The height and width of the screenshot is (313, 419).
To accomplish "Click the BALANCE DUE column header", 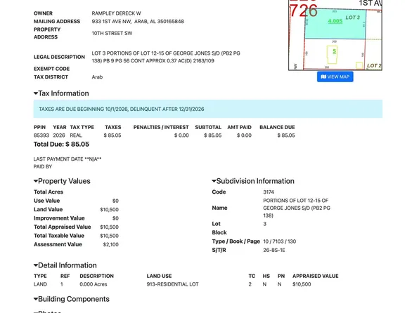I will click(x=277, y=127).
